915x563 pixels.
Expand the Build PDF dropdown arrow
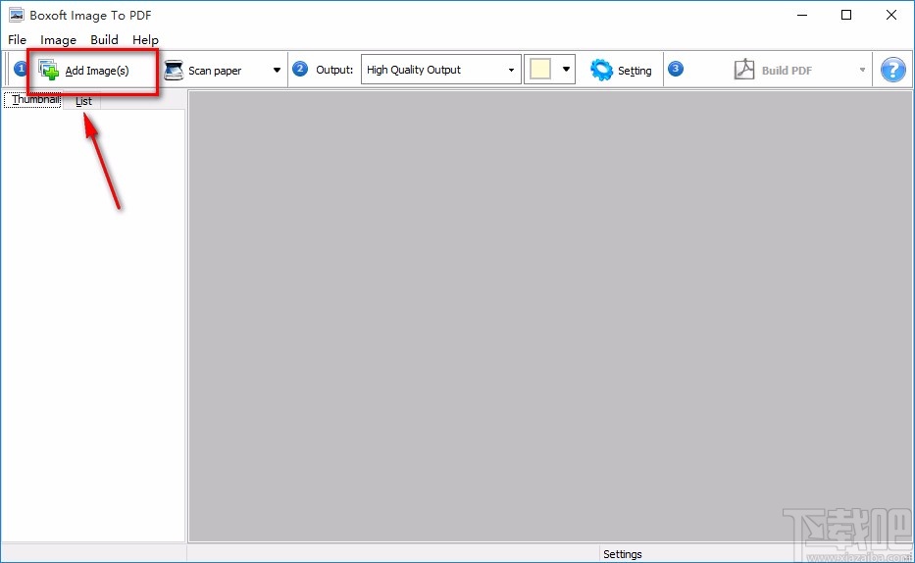point(862,70)
